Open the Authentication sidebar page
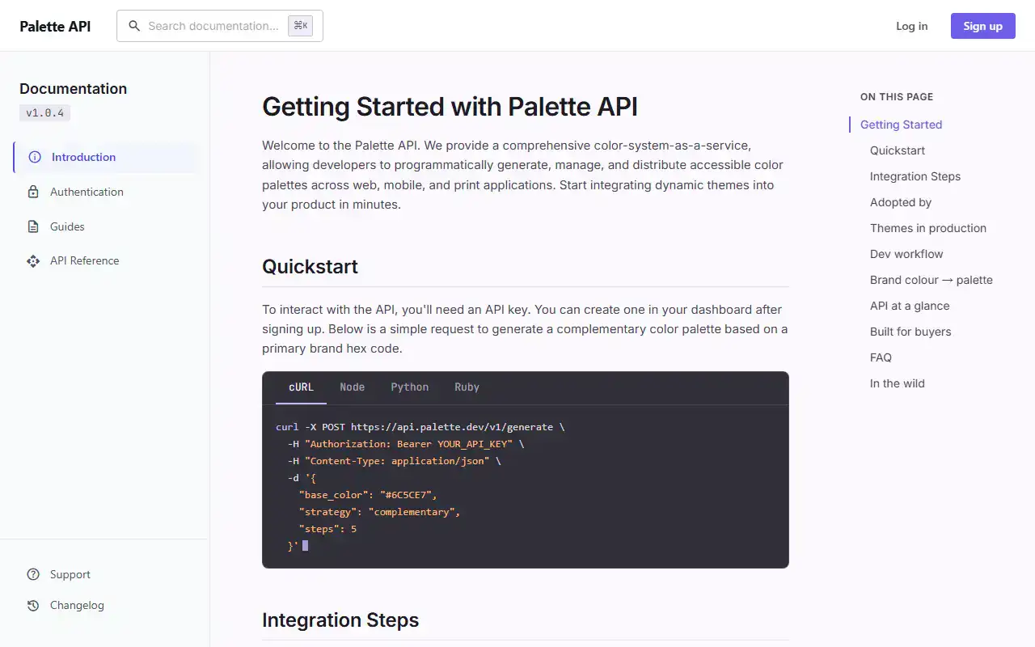Image resolution: width=1035 pixels, height=647 pixels. (104, 192)
